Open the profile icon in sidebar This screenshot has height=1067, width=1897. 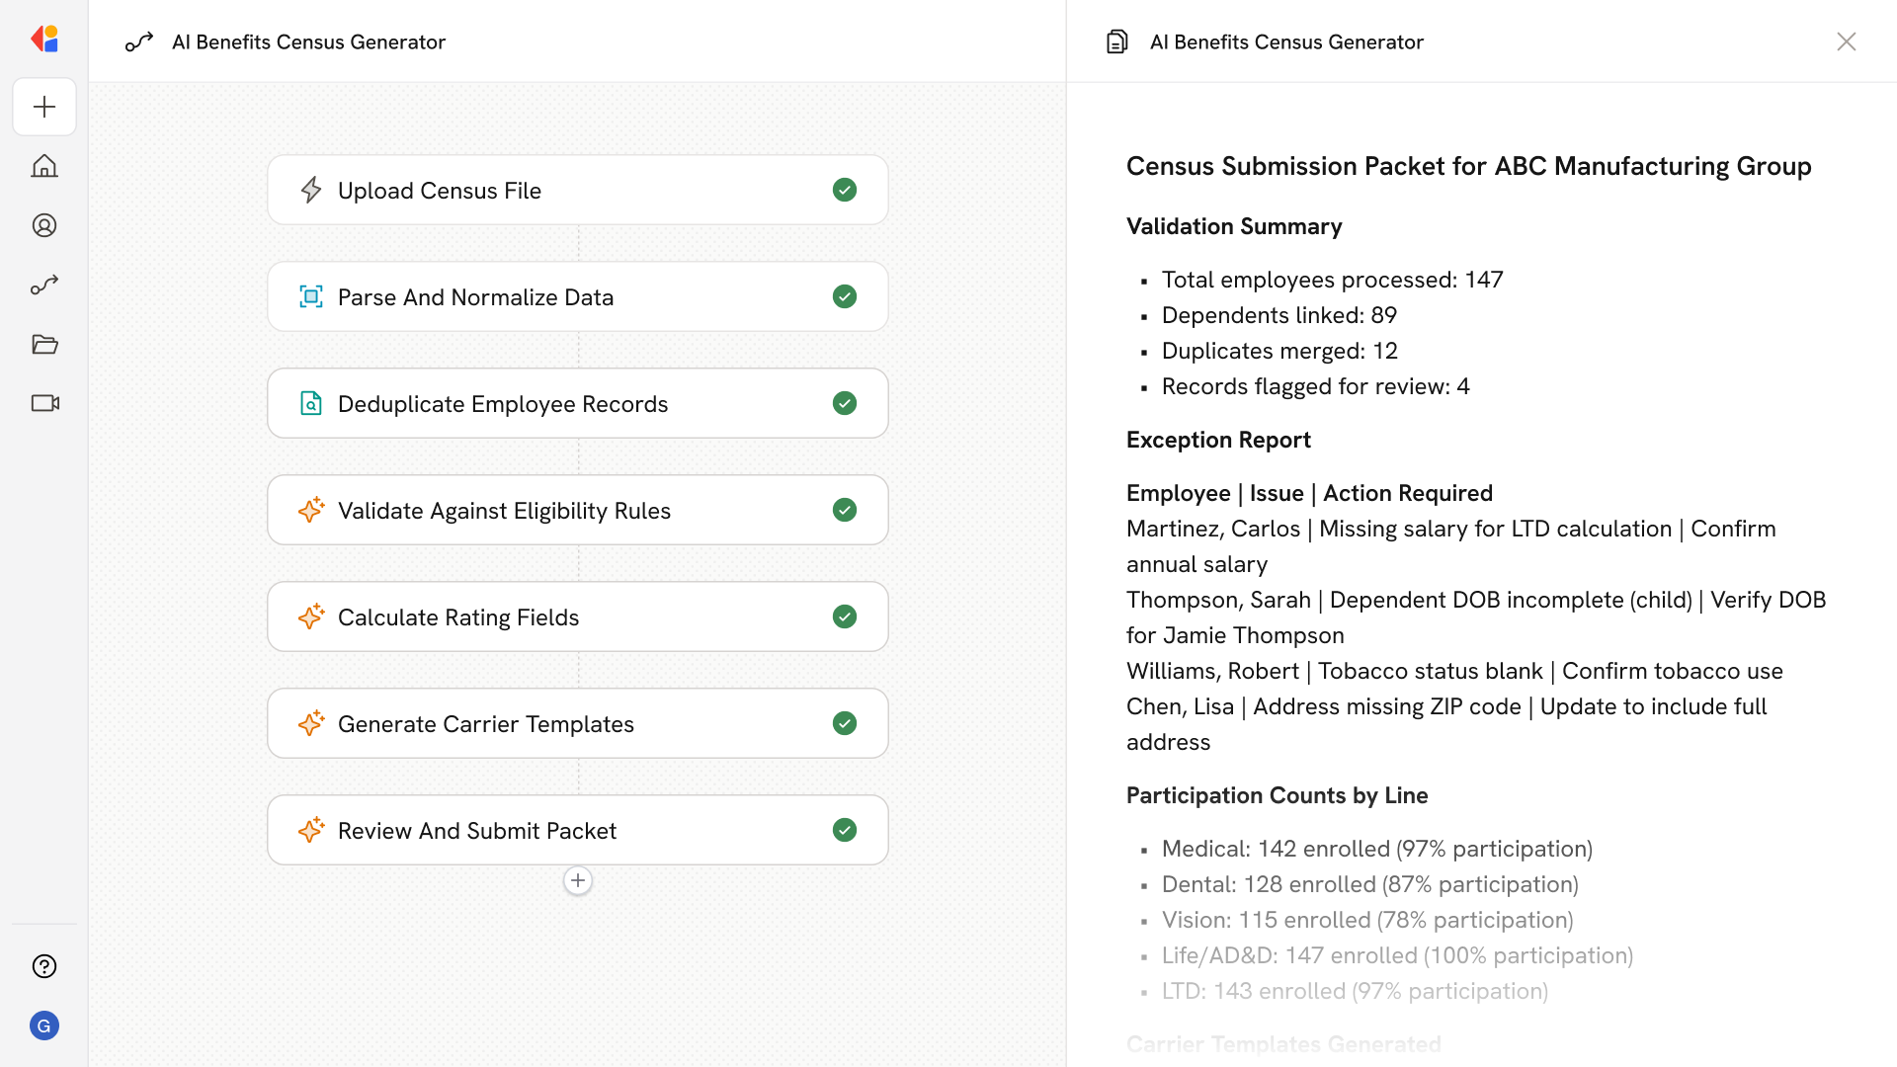point(44,225)
